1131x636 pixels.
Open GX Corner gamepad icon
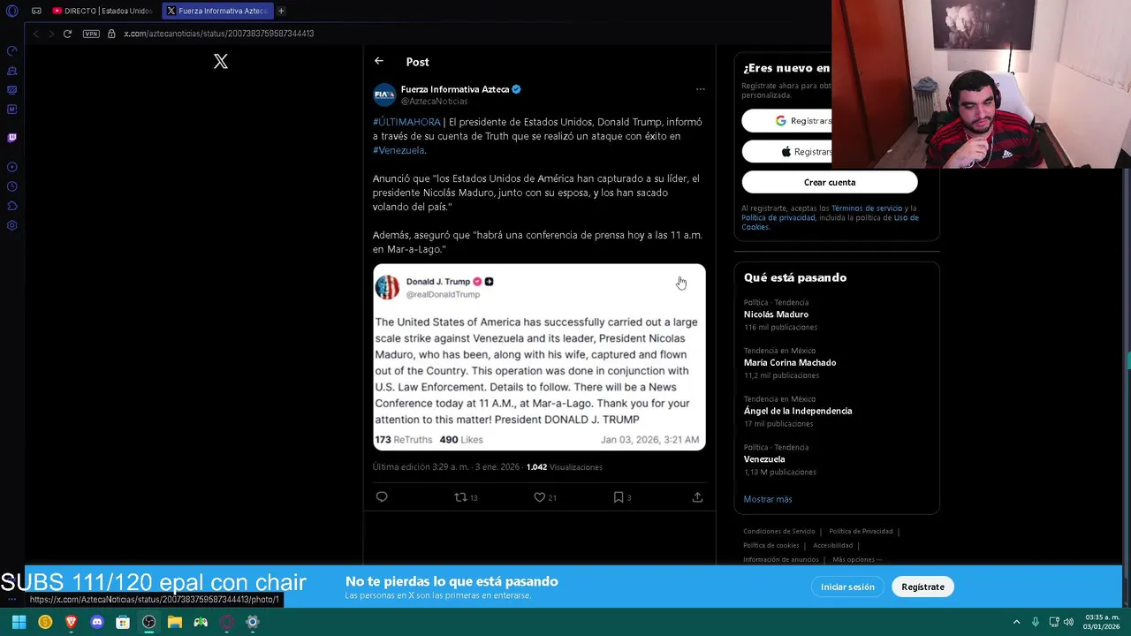pos(36,11)
